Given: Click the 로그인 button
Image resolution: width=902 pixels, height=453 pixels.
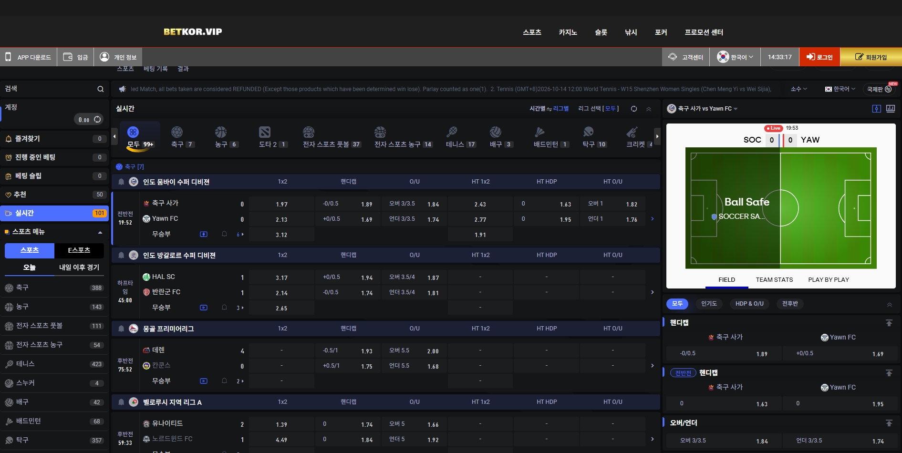Looking at the screenshot, I should (819, 57).
